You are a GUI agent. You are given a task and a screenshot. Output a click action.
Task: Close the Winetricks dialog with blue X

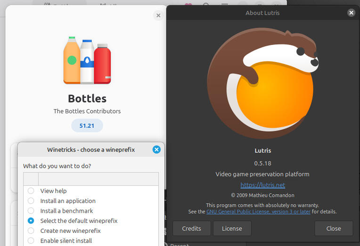pyautogui.click(x=156, y=150)
